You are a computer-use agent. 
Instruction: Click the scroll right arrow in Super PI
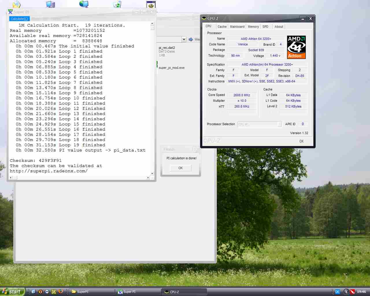click(148, 177)
